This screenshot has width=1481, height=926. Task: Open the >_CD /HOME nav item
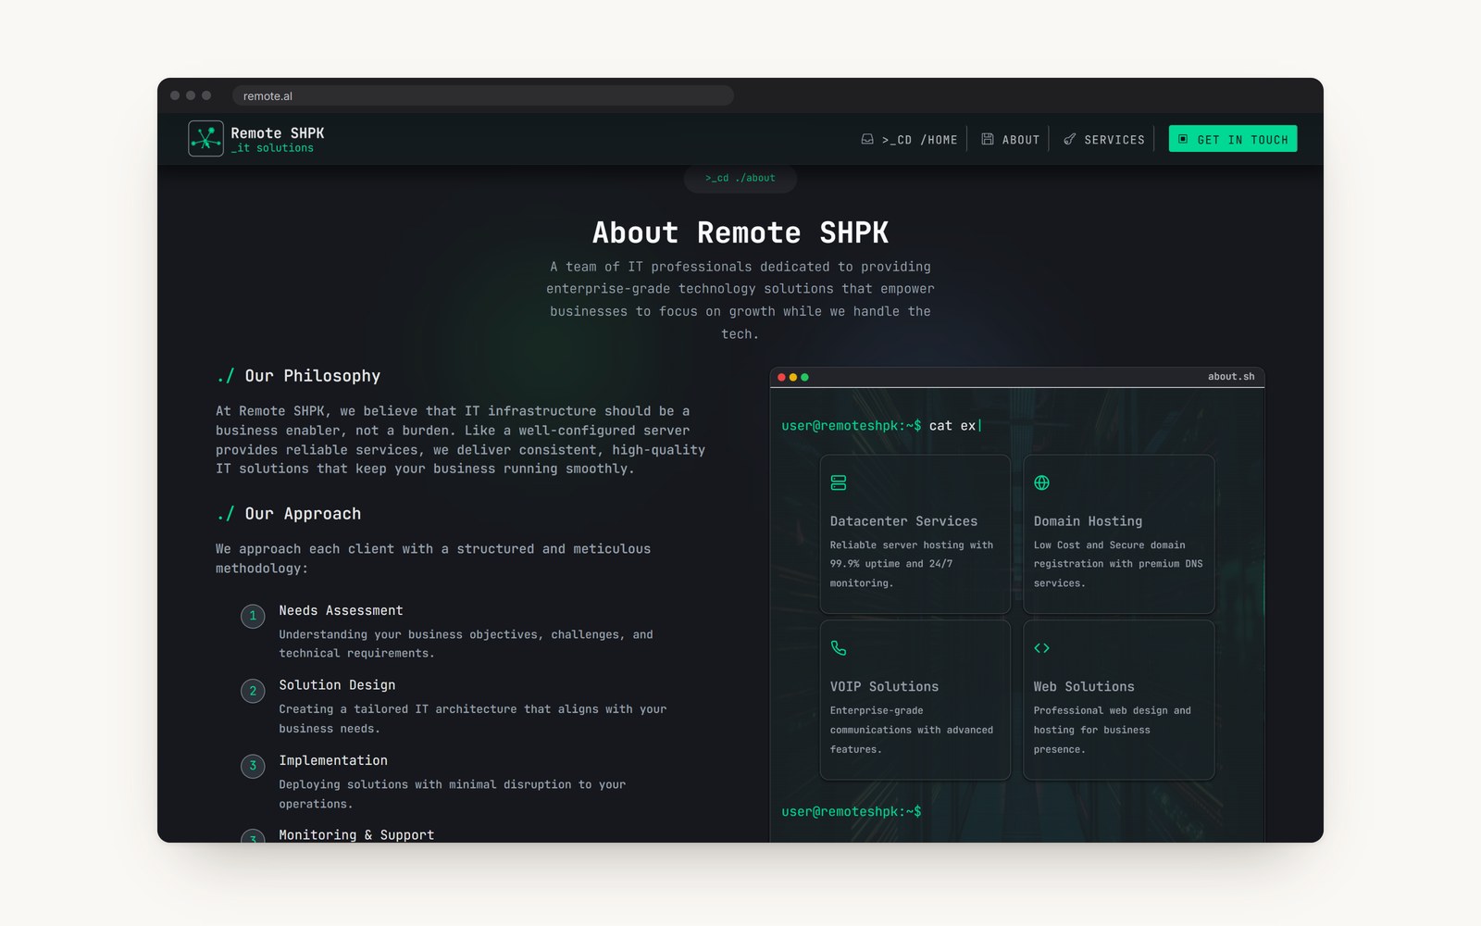(x=910, y=140)
